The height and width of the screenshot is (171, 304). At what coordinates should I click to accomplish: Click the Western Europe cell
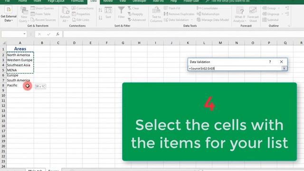20,60
